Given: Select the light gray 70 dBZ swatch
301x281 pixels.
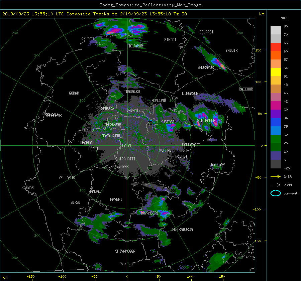Looking at the screenshot, I should click(276, 30).
